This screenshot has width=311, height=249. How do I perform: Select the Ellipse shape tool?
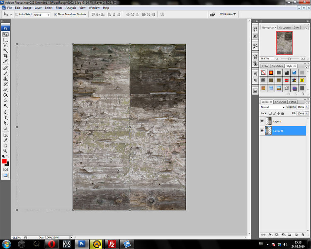pyautogui.click(x=5, y=128)
